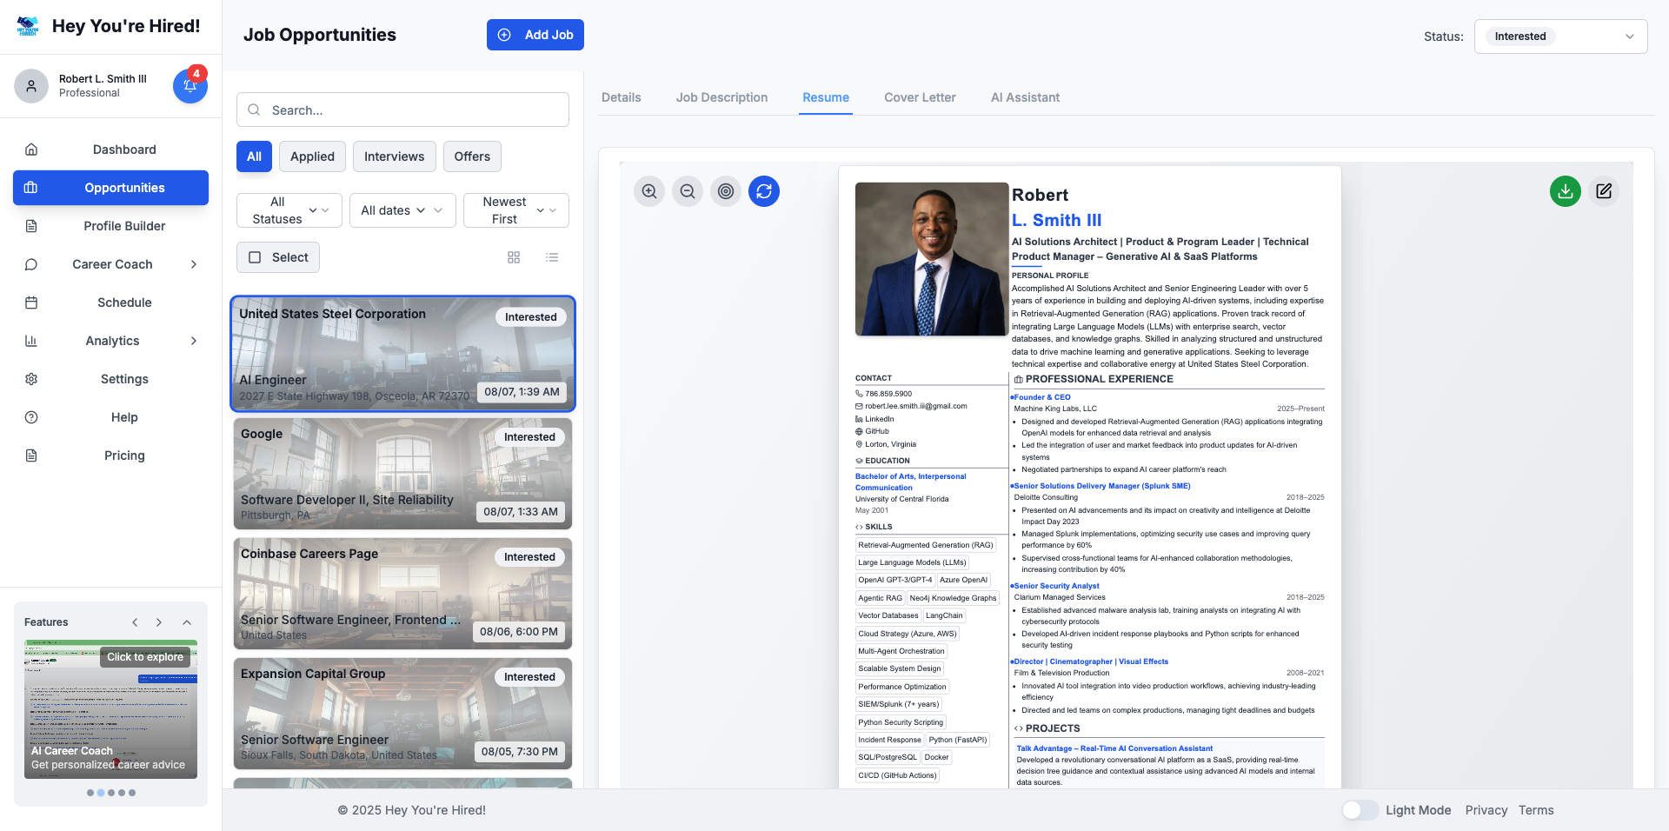Image resolution: width=1669 pixels, height=831 pixels.
Task: Download the resume with green button
Action: point(1565,191)
